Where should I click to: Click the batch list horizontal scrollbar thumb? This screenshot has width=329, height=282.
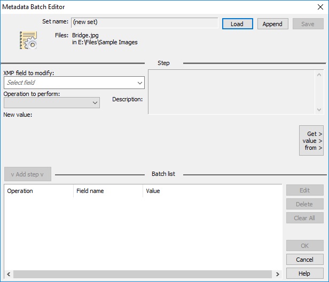(x=143, y=274)
